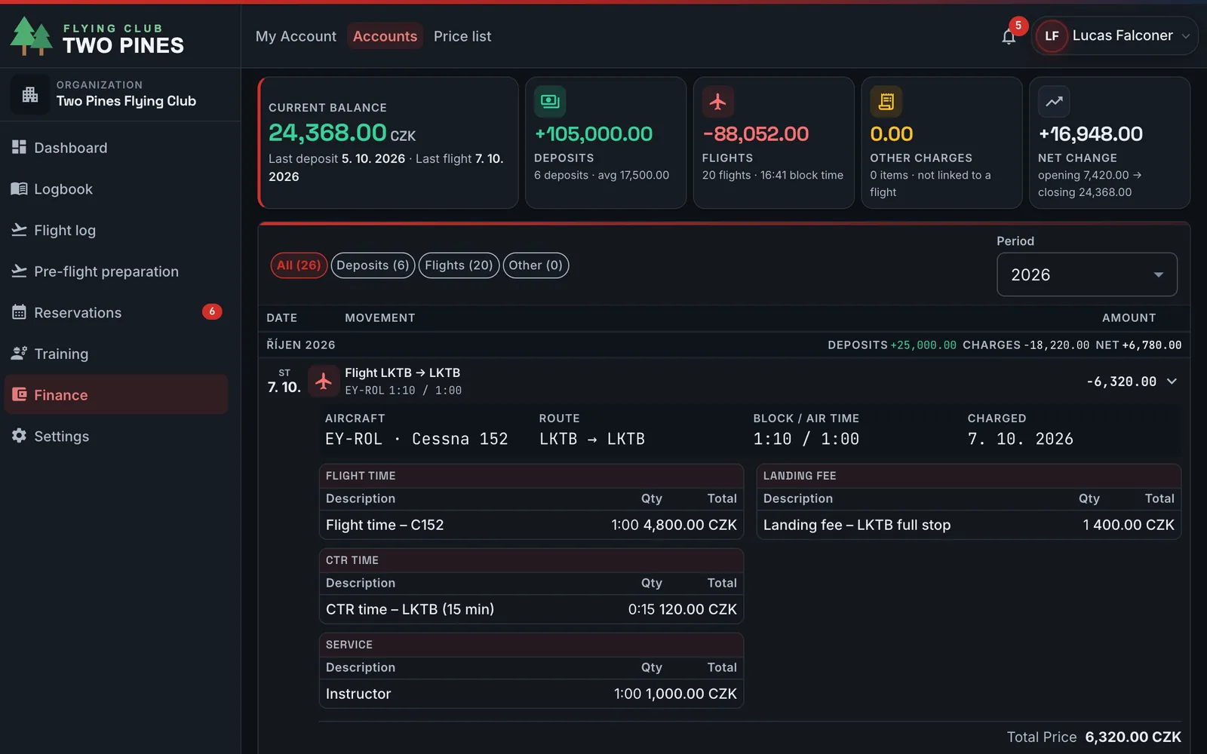
Task: Click the Finance wallet icon
Action: tap(20, 394)
